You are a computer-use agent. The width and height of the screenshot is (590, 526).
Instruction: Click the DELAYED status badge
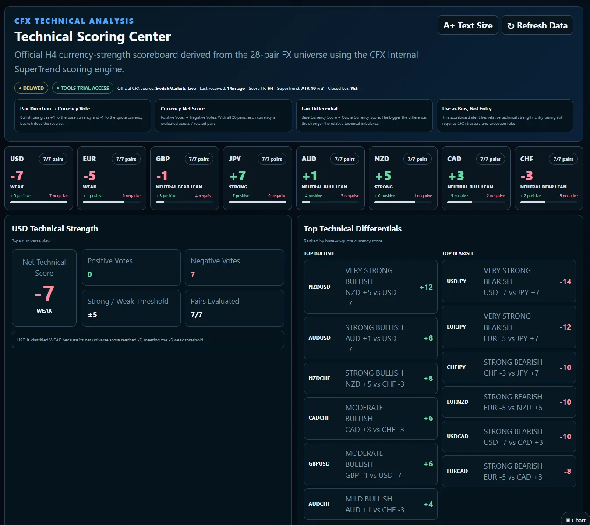[x=32, y=88]
